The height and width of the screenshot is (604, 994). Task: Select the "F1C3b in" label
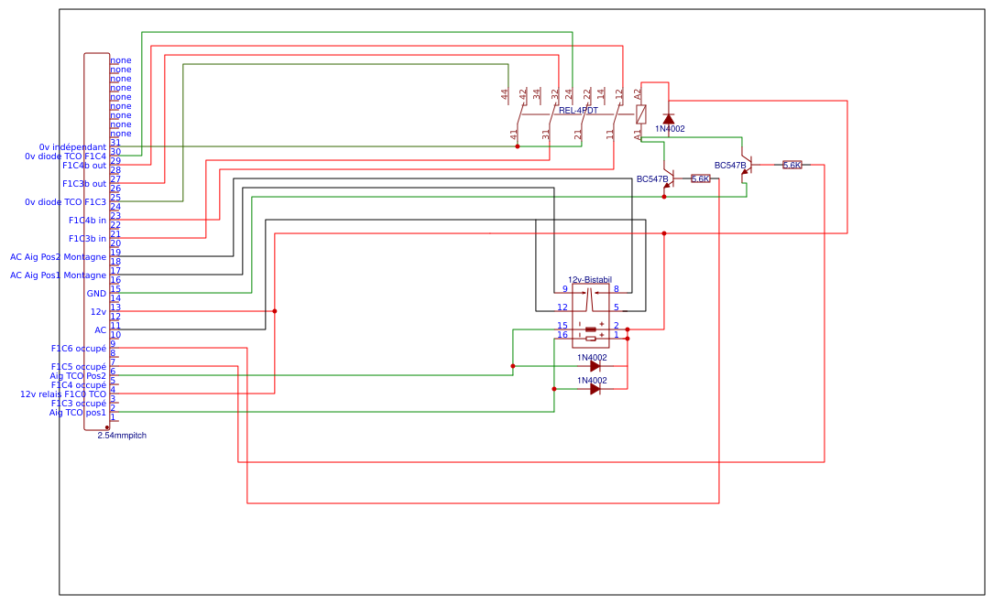click(87, 239)
